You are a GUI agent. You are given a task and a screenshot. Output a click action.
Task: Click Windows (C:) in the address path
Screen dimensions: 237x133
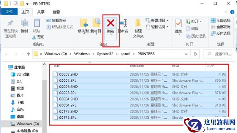[55, 54]
